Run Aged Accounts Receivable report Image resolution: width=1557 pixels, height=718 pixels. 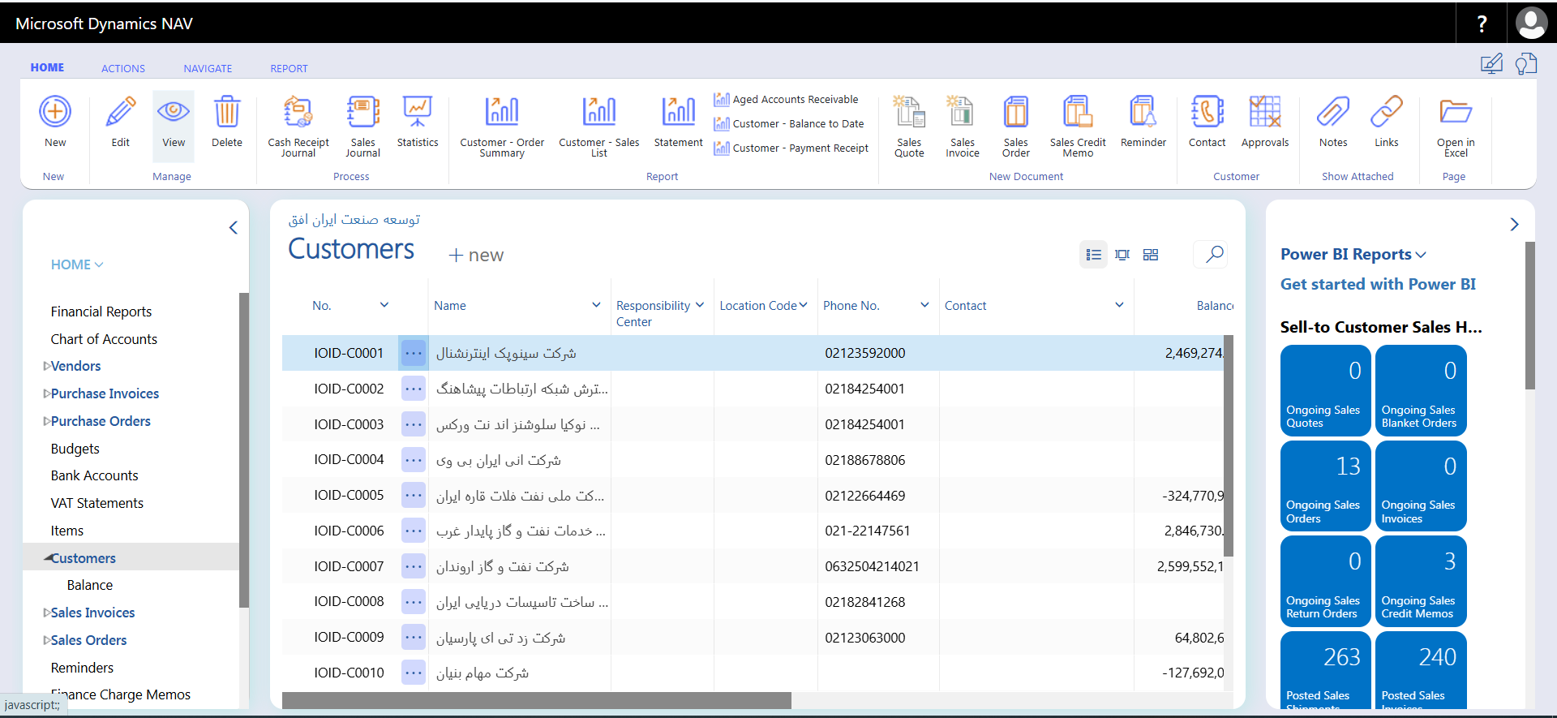pyautogui.click(x=786, y=99)
